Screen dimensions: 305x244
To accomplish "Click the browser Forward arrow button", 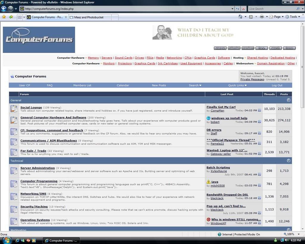I will click(x=10, y=9).
